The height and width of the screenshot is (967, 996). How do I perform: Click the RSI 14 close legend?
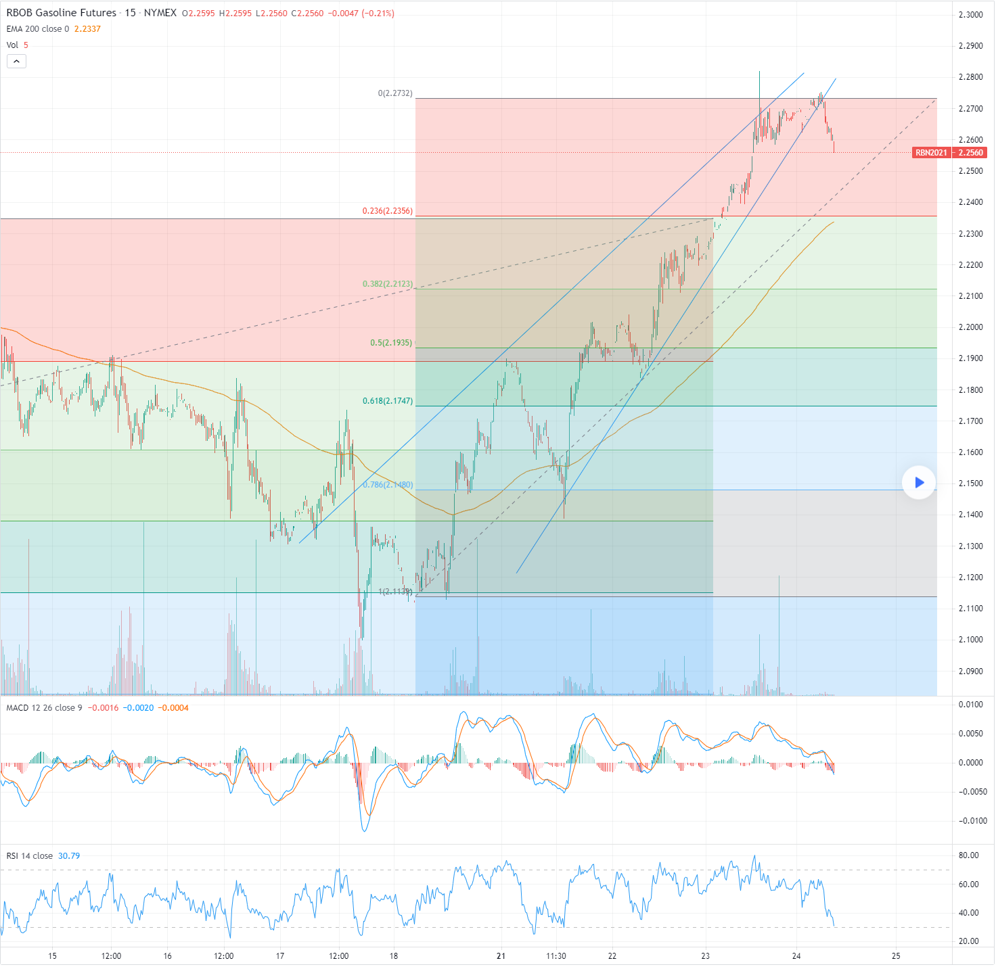[x=30, y=856]
